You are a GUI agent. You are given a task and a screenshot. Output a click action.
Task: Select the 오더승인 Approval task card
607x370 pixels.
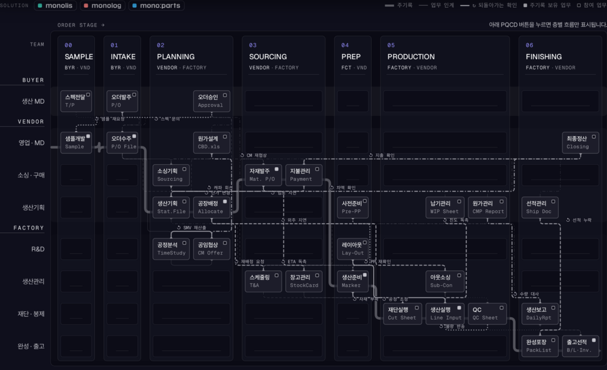tap(212, 101)
